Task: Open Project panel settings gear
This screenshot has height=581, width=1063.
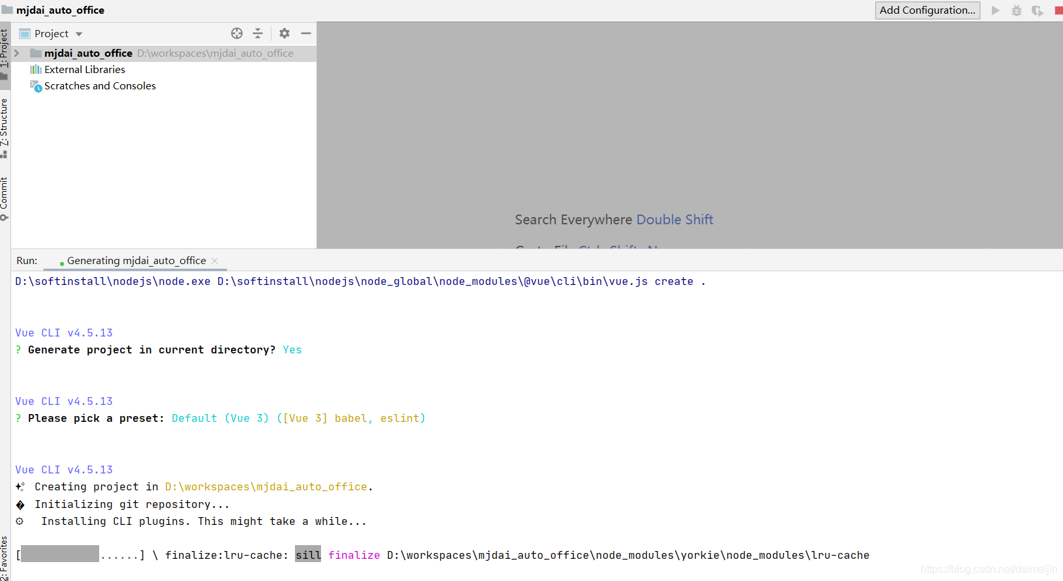Action: pyautogui.click(x=285, y=33)
